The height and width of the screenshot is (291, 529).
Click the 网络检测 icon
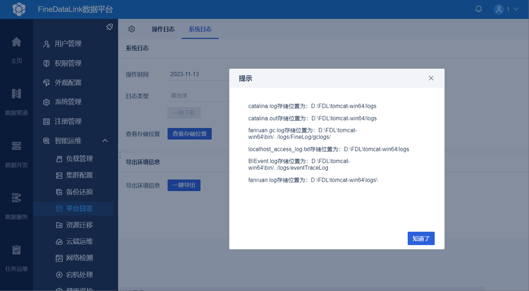click(59, 258)
